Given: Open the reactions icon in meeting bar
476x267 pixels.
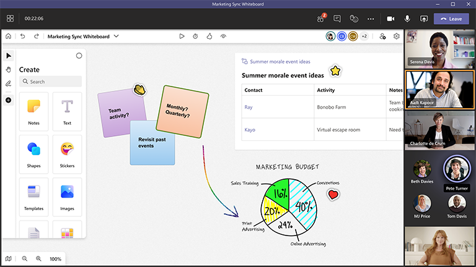Looking at the screenshot, I should point(354,19).
